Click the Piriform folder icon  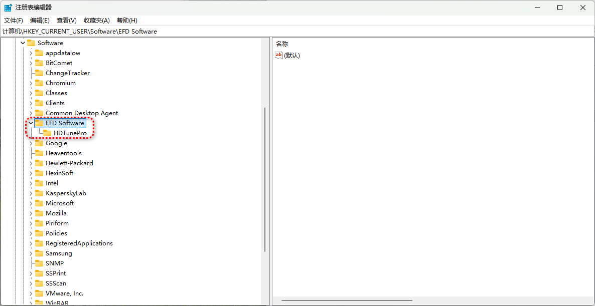39,223
